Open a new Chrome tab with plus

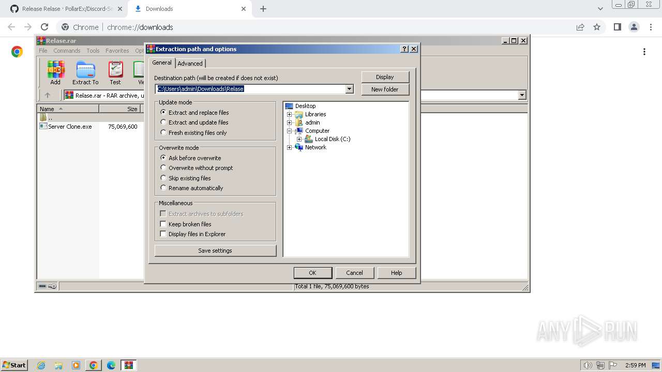pyautogui.click(x=263, y=9)
